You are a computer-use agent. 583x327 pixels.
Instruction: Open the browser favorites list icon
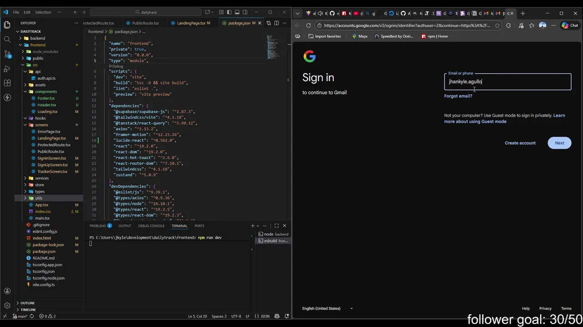pos(532,25)
